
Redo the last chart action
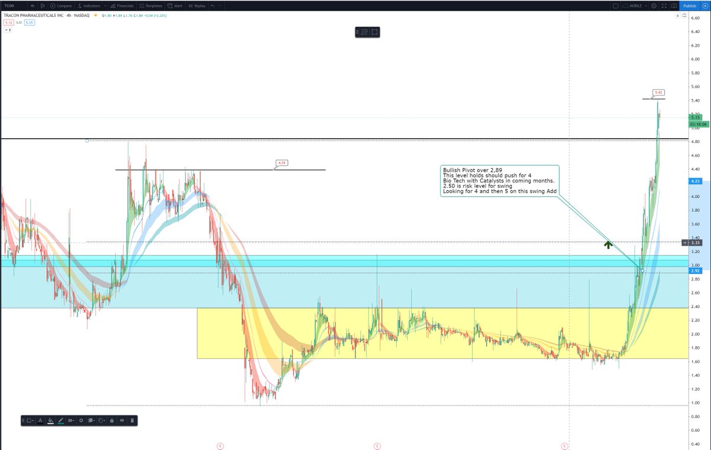(221, 5)
